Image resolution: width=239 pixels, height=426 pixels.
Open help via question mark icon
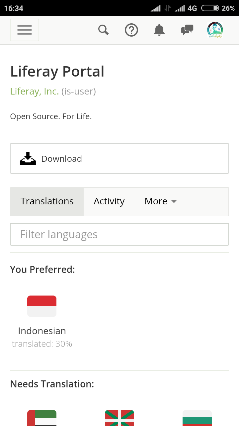[131, 30]
